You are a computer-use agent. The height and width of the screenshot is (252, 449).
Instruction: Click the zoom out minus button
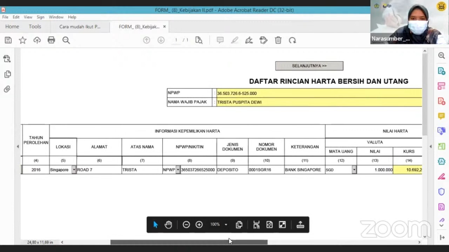(186, 225)
